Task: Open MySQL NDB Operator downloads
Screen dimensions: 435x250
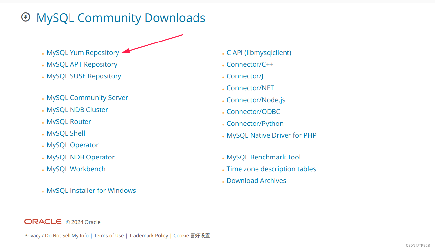Action: coord(81,157)
